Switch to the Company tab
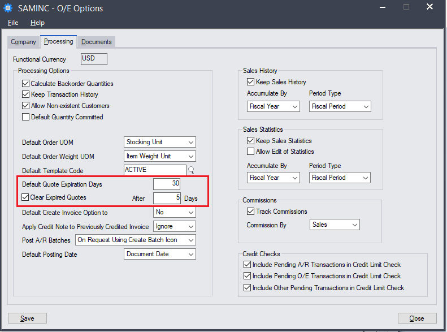This screenshot has width=447, height=332. tap(23, 42)
